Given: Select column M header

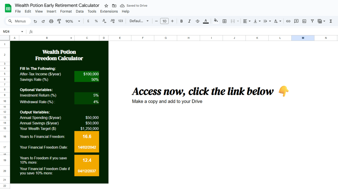Looking at the screenshot, I should click(303, 38).
